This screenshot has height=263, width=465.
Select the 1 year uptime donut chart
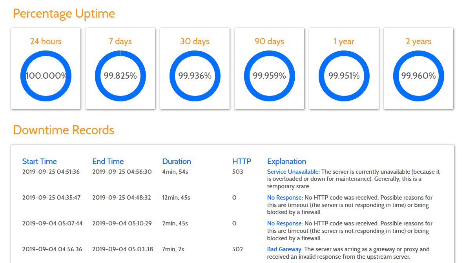pos(344,76)
